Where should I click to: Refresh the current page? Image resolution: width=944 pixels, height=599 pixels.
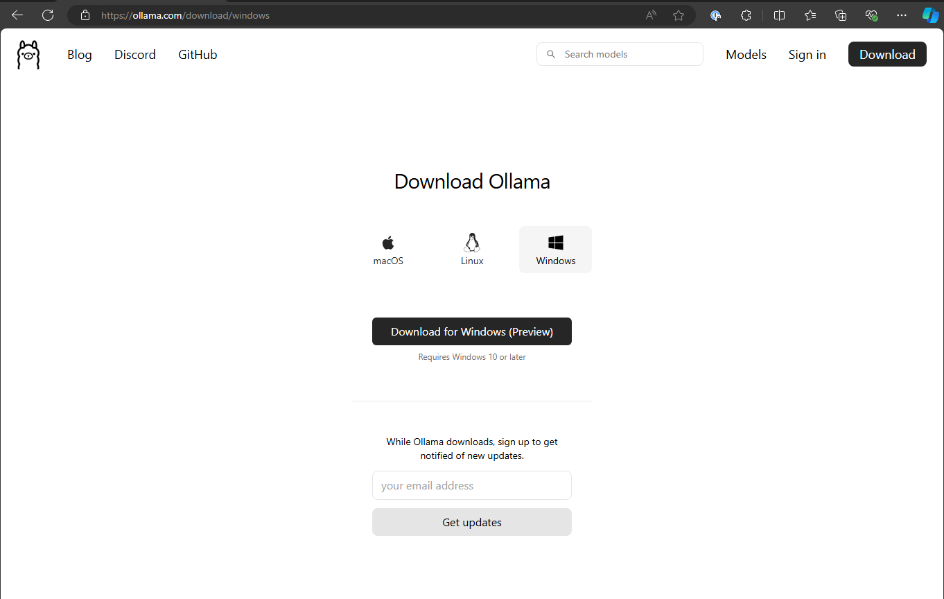[x=48, y=15]
